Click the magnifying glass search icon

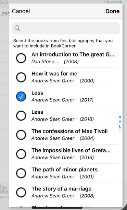[x=17, y=28]
